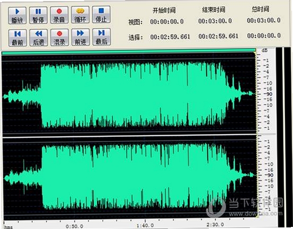Fast forward with 前进 button
Screen dimensions: 293x229
pos(81,37)
